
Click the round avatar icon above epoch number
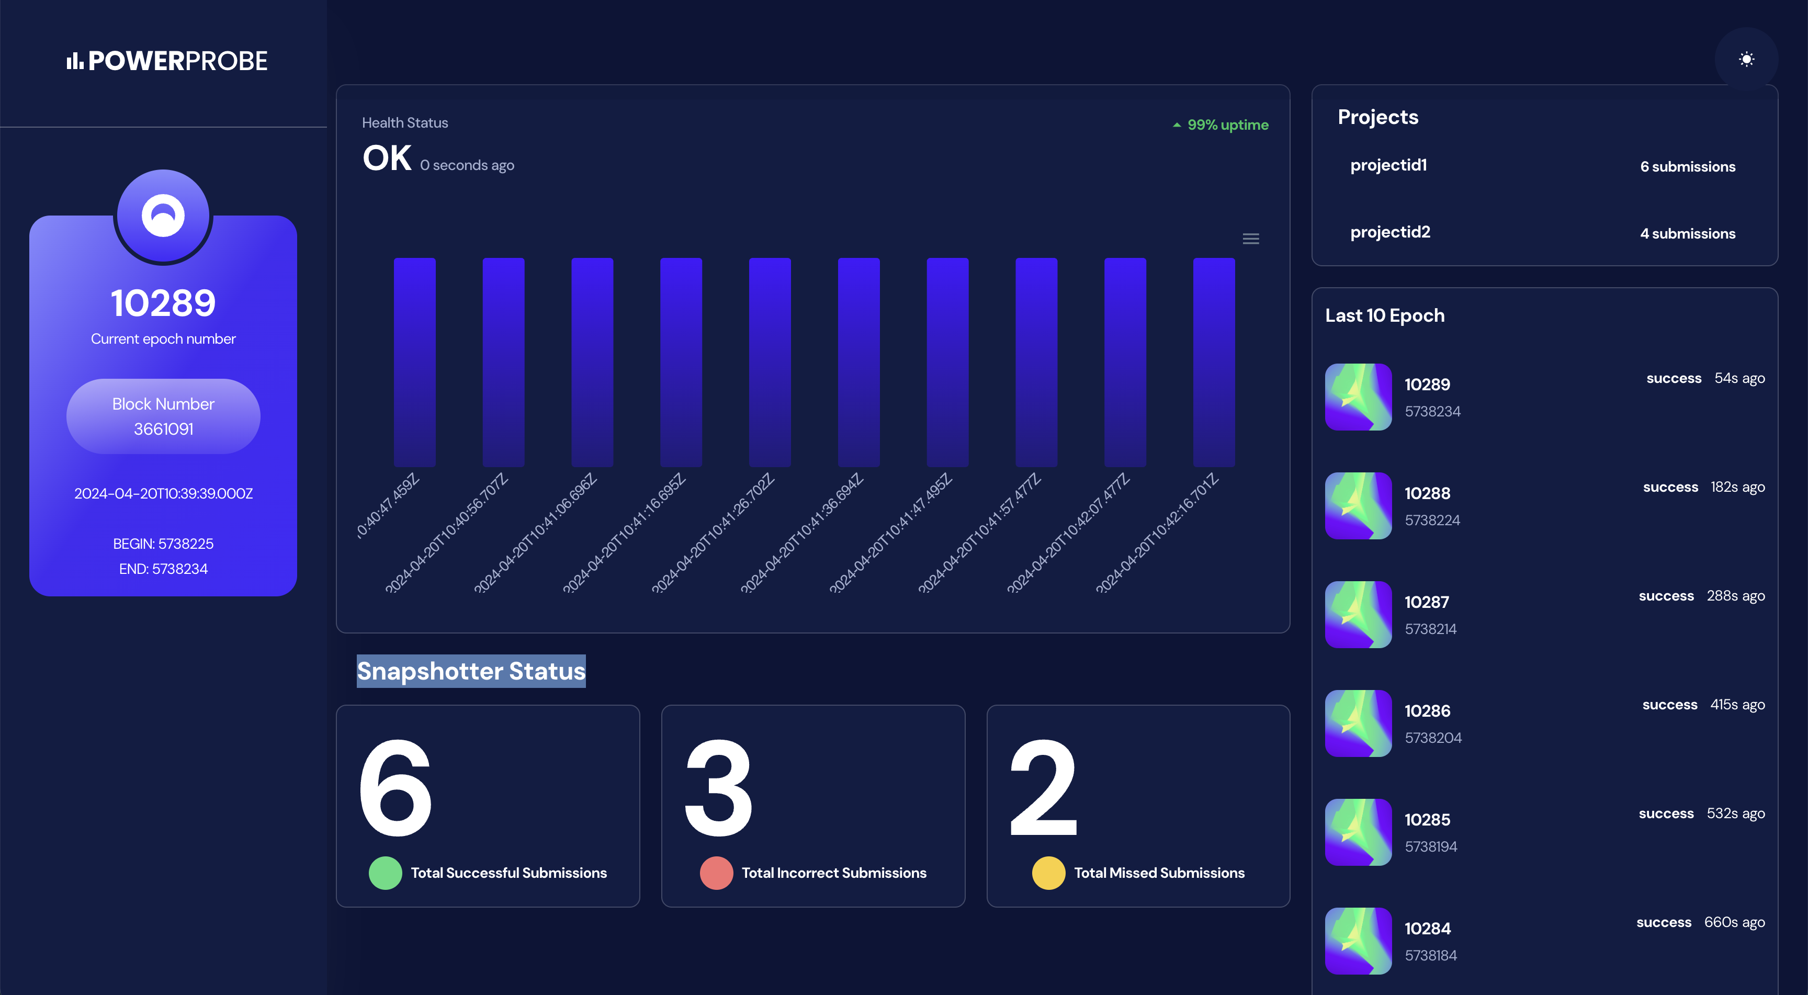(x=163, y=216)
